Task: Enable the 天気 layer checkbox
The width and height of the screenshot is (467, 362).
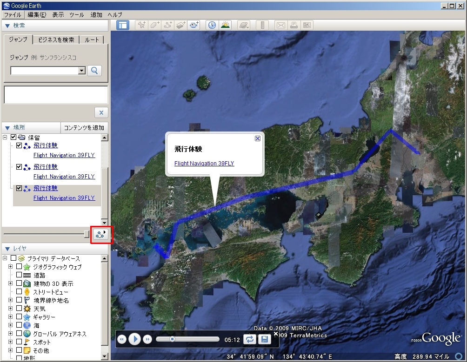Action: [19, 308]
